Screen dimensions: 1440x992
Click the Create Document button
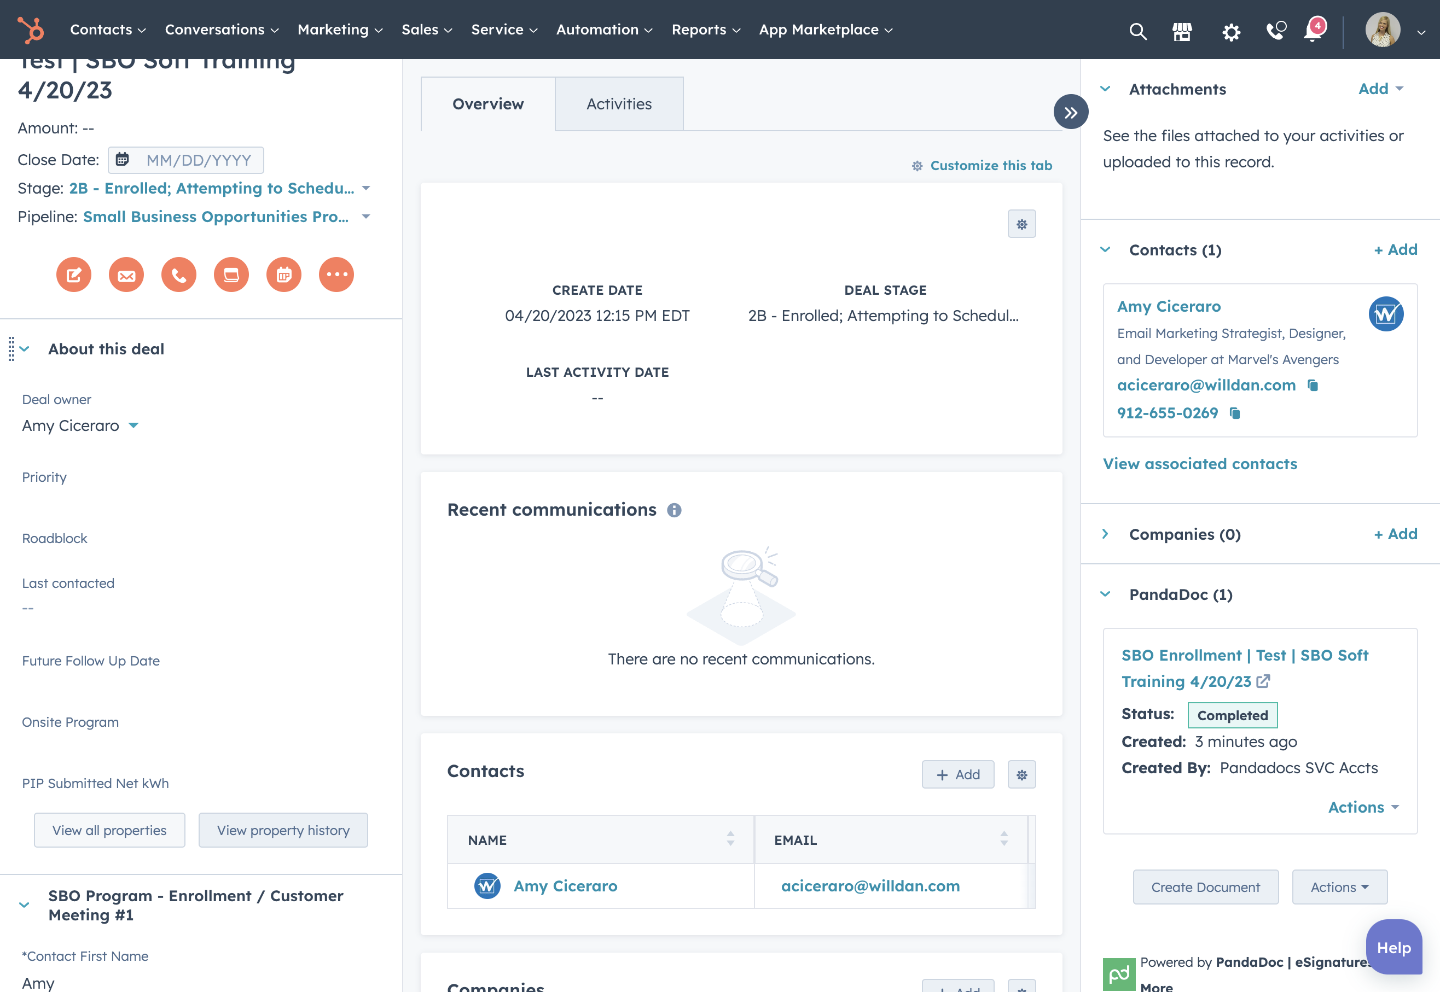click(1205, 887)
